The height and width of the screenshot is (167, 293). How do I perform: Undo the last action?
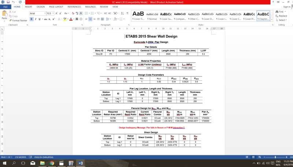click(14, 2)
